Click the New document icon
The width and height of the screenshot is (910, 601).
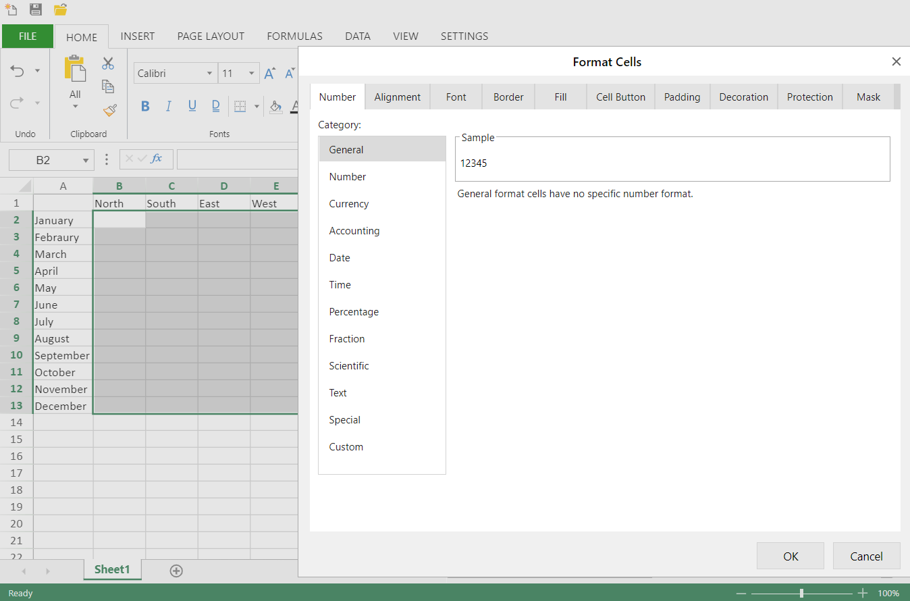[11, 9]
